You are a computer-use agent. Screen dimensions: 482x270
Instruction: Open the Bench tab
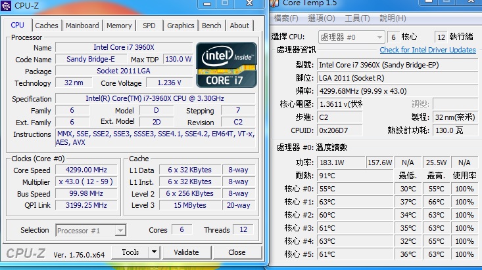click(212, 26)
